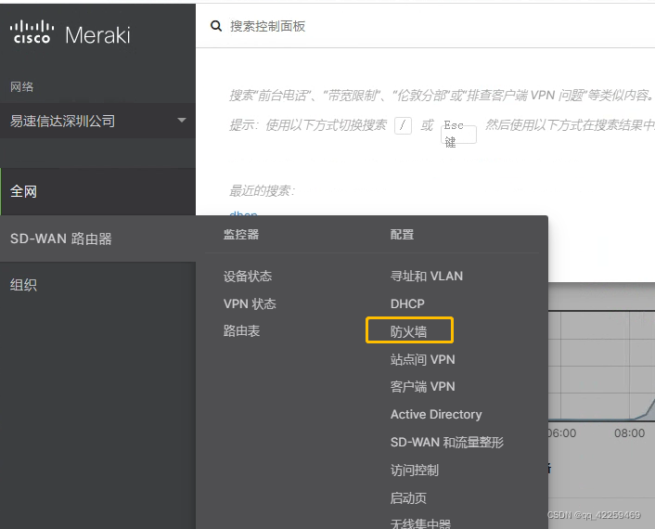Open Active Directory configuration
The height and width of the screenshot is (529, 655).
point(436,415)
